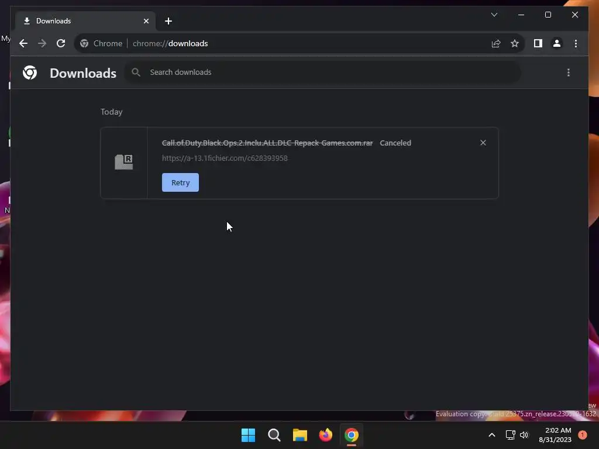
Task: Click the Chrome taskbar icon
Action: point(352,435)
